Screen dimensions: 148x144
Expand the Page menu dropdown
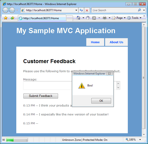point(125,18)
